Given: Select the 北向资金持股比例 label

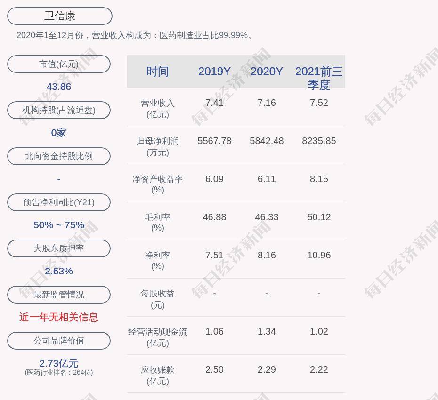Looking at the screenshot, I should click(59, 156).
